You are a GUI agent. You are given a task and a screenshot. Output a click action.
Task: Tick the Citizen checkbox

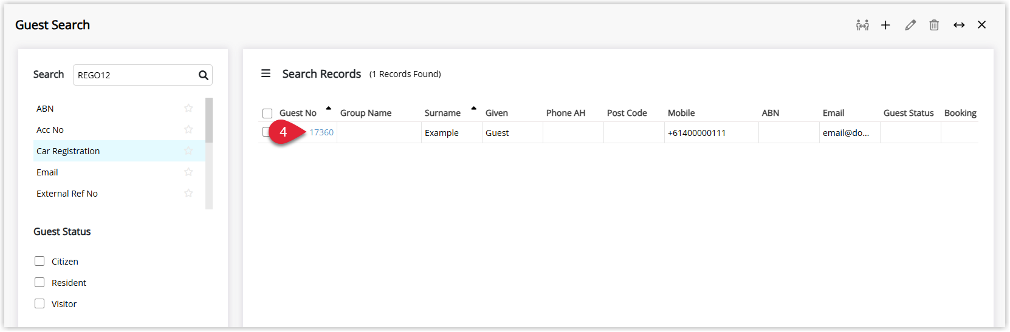(x=40, y=261)
